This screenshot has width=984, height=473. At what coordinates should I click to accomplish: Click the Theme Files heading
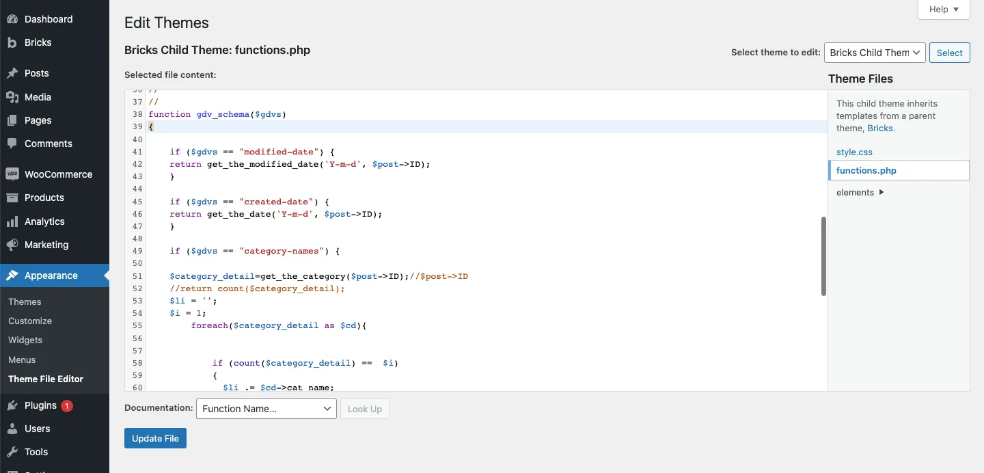(860, 79)
